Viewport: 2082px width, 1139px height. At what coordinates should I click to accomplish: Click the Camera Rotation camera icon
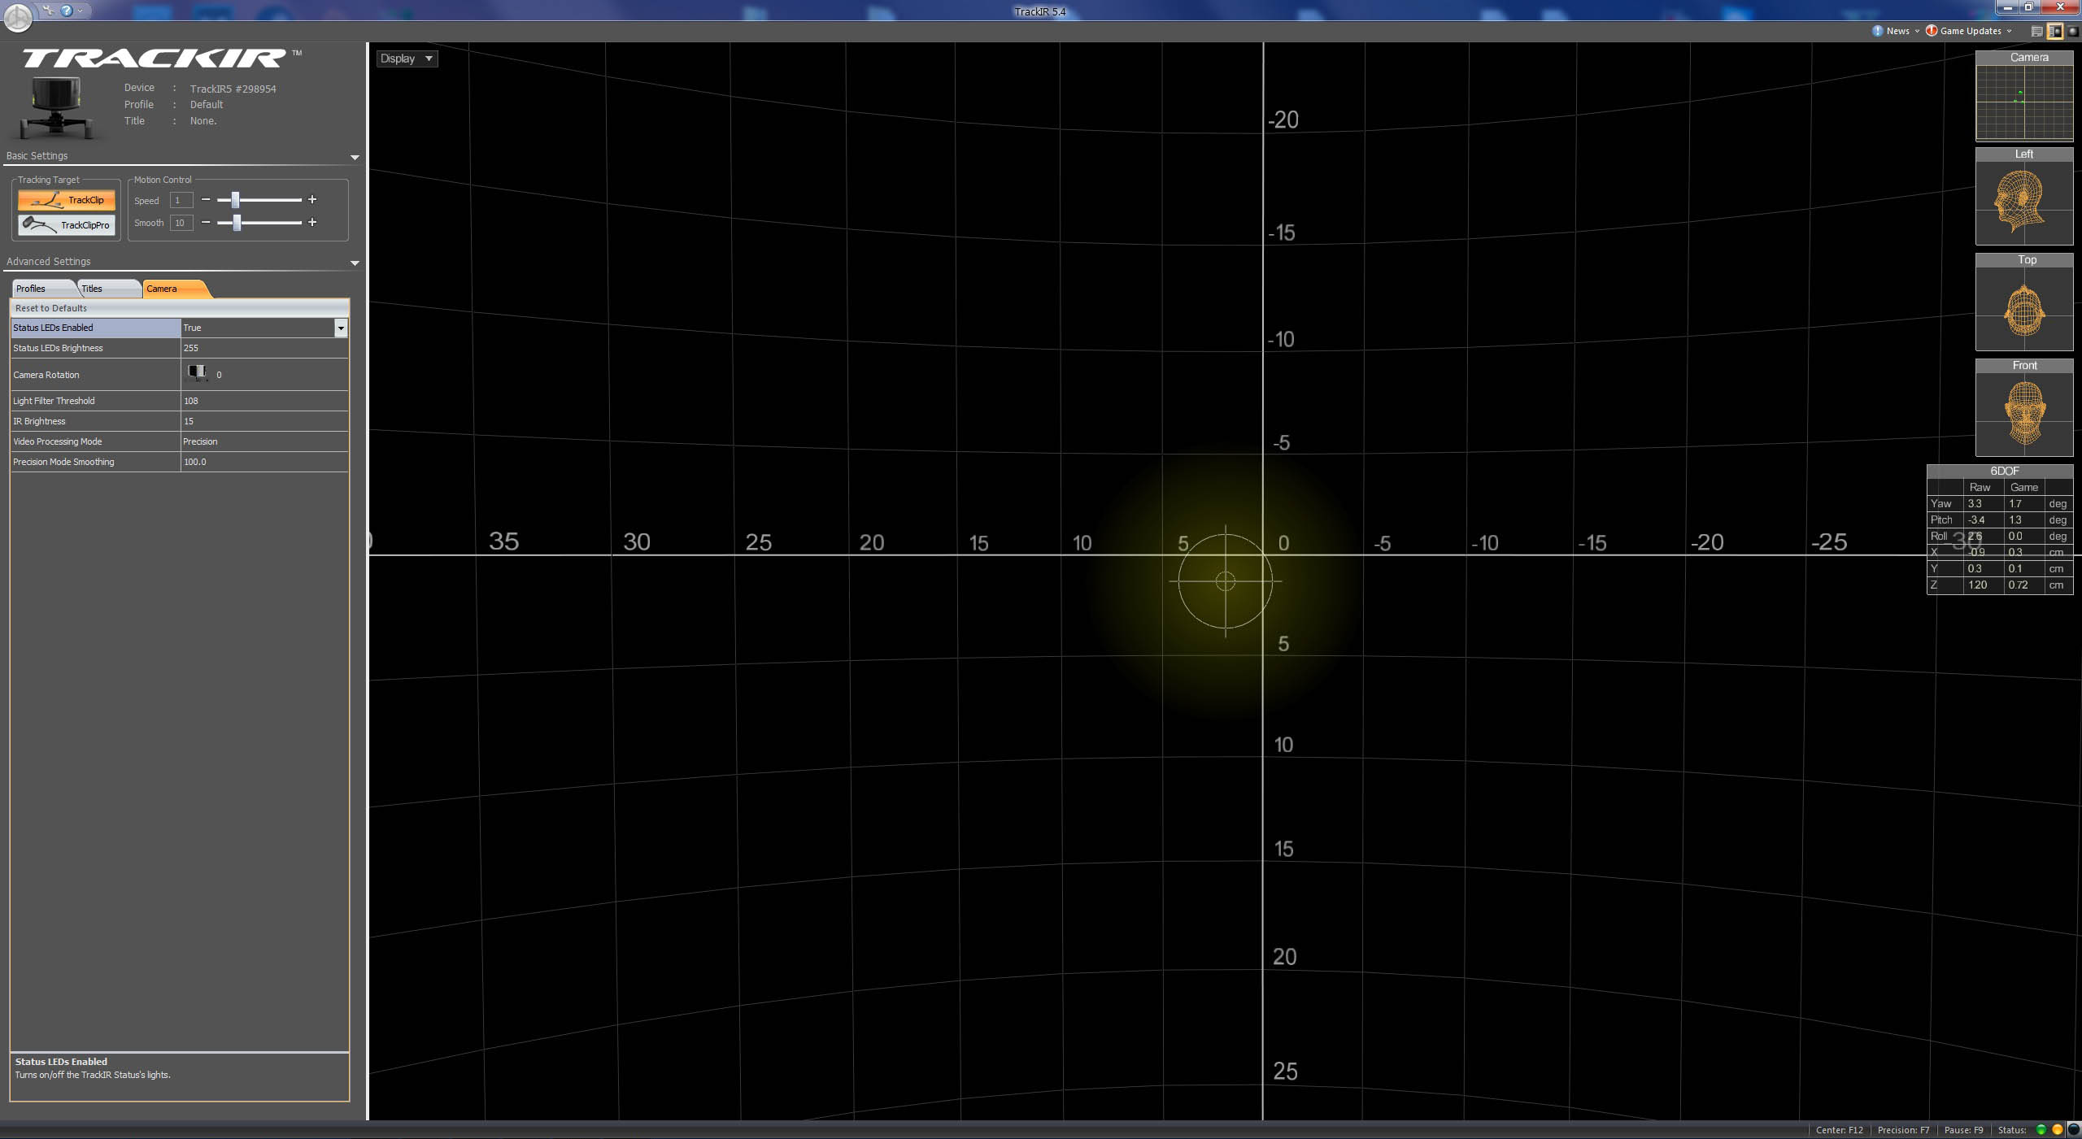(196, 373)
